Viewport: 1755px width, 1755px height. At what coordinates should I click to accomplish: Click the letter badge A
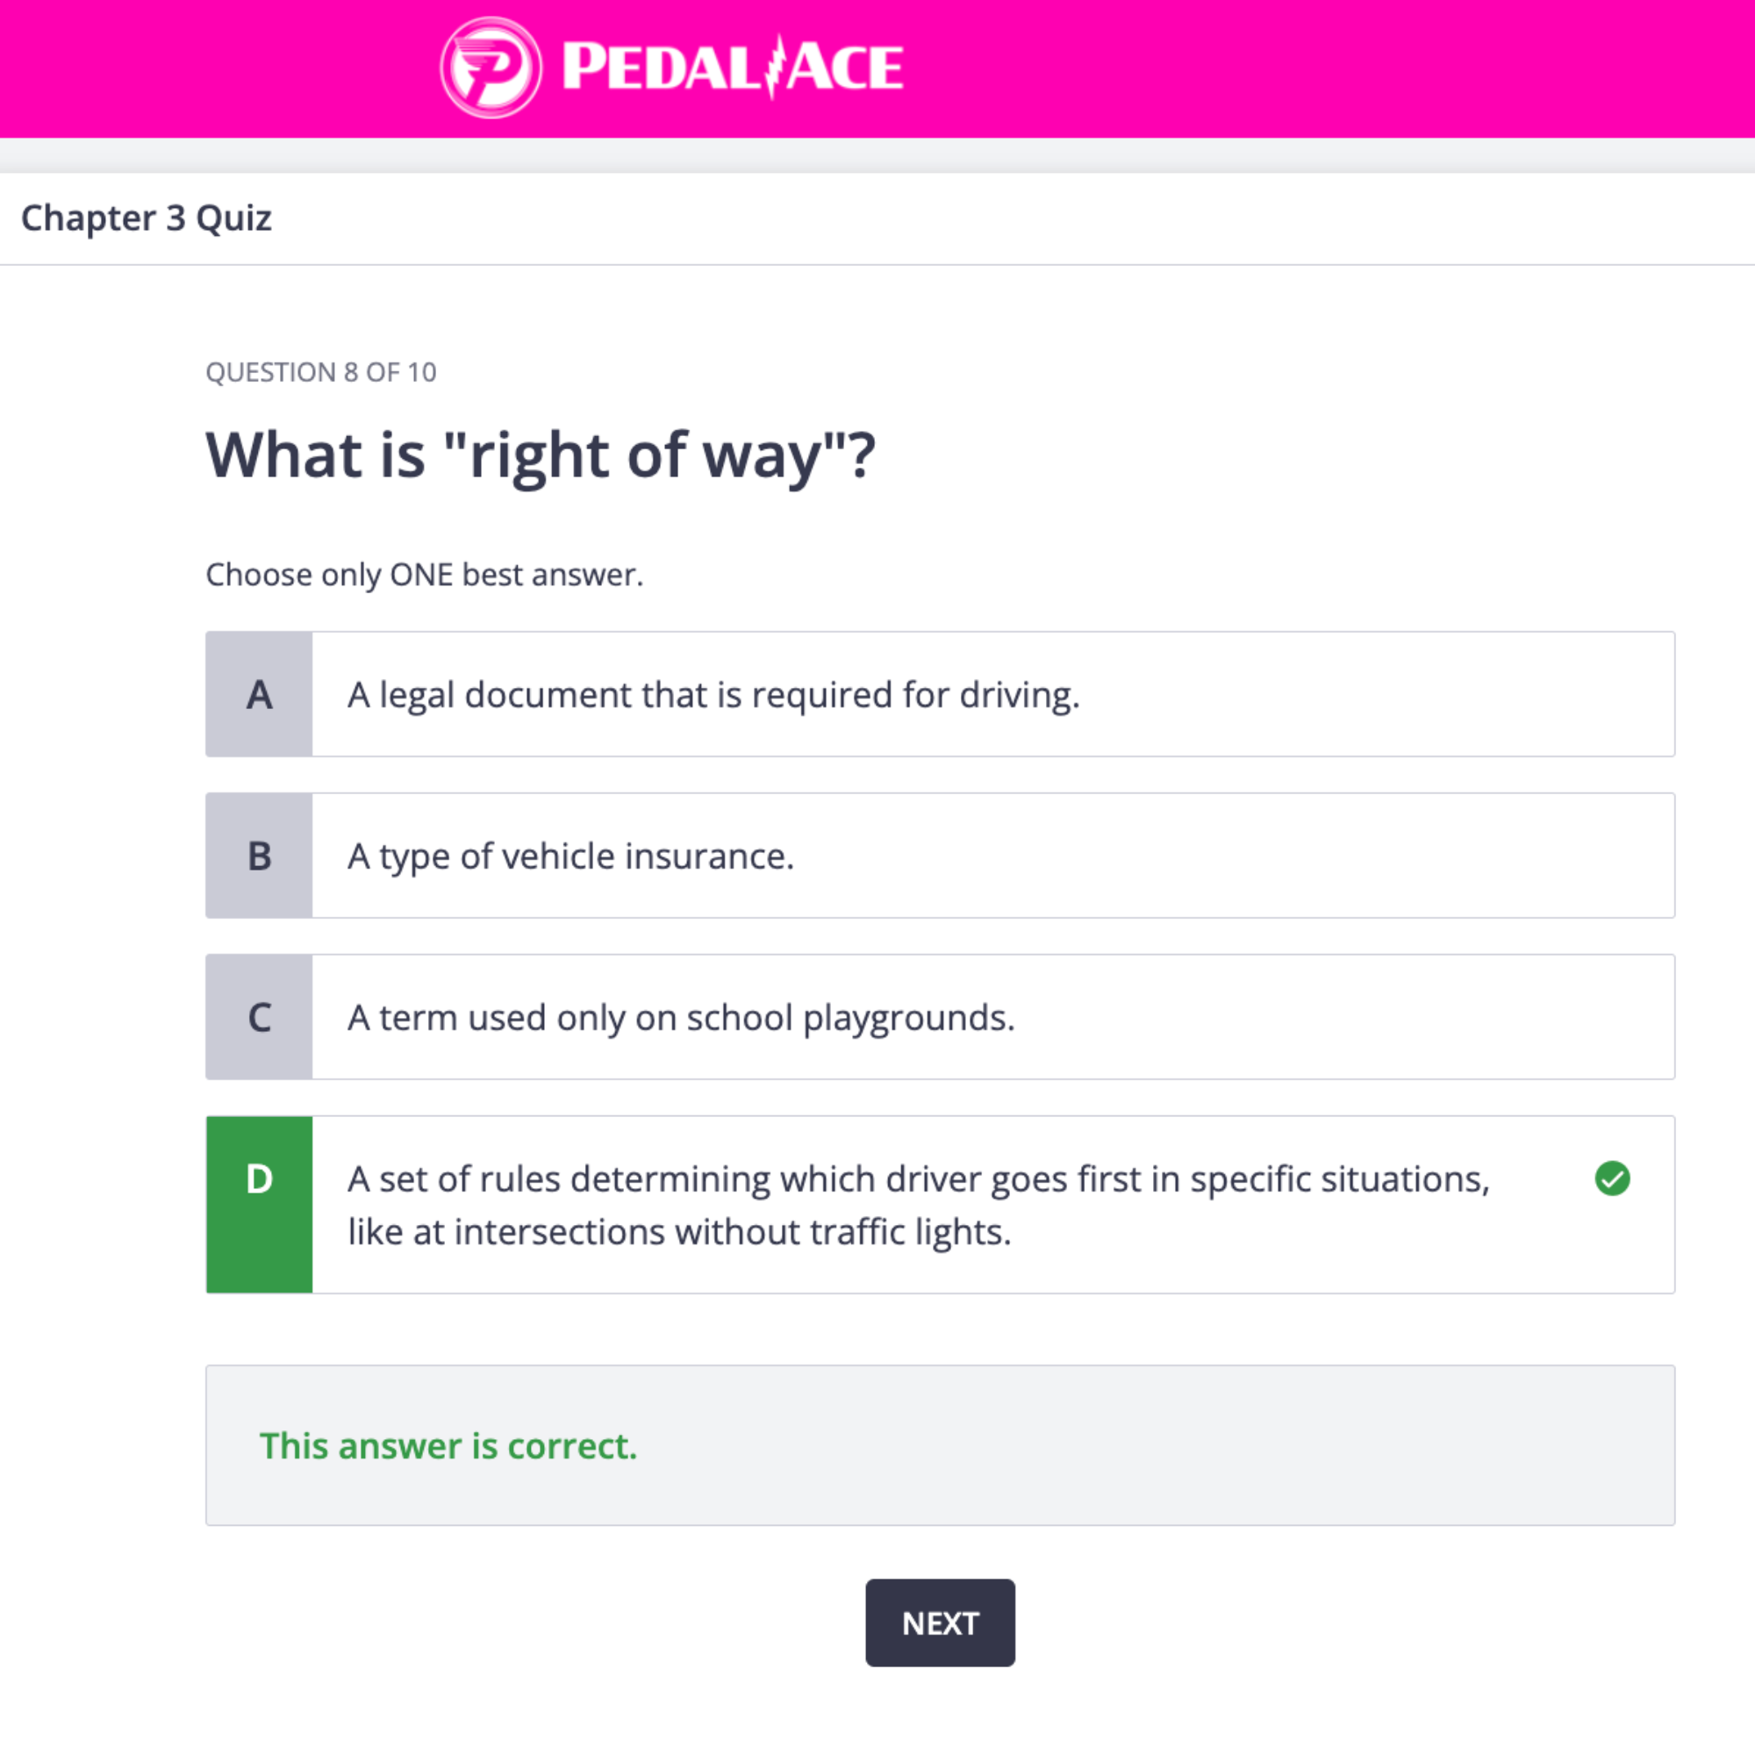click(x=259, y=694)
